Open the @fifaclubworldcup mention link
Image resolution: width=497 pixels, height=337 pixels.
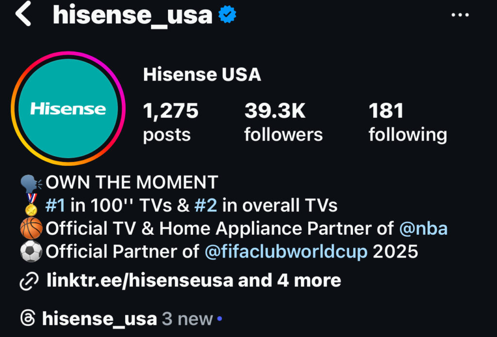click(x=286, y=252)
